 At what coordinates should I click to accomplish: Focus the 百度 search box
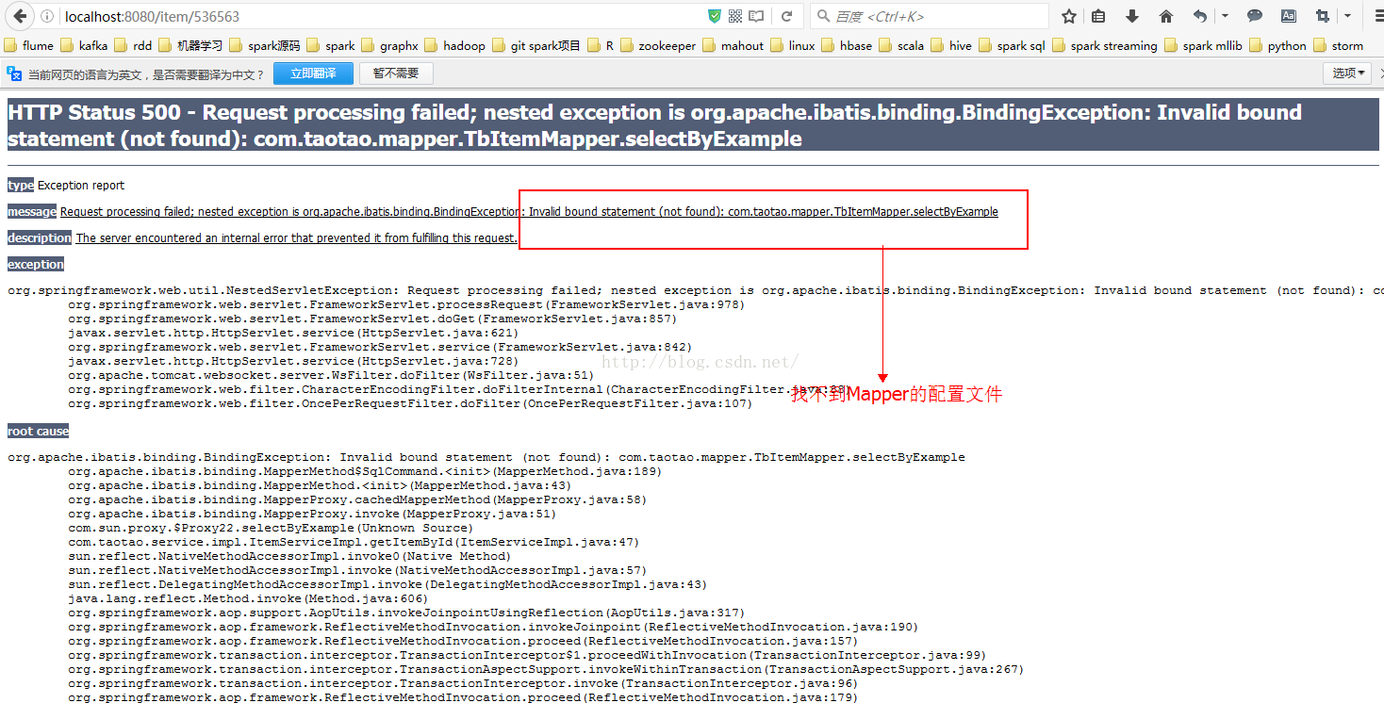pyautogui.click(x=929, y=16)
